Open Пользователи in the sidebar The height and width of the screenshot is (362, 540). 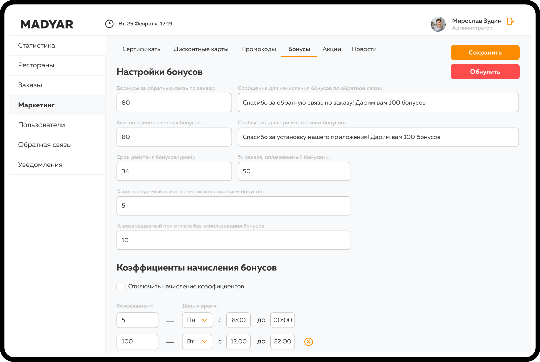click(x=57, y=125)
